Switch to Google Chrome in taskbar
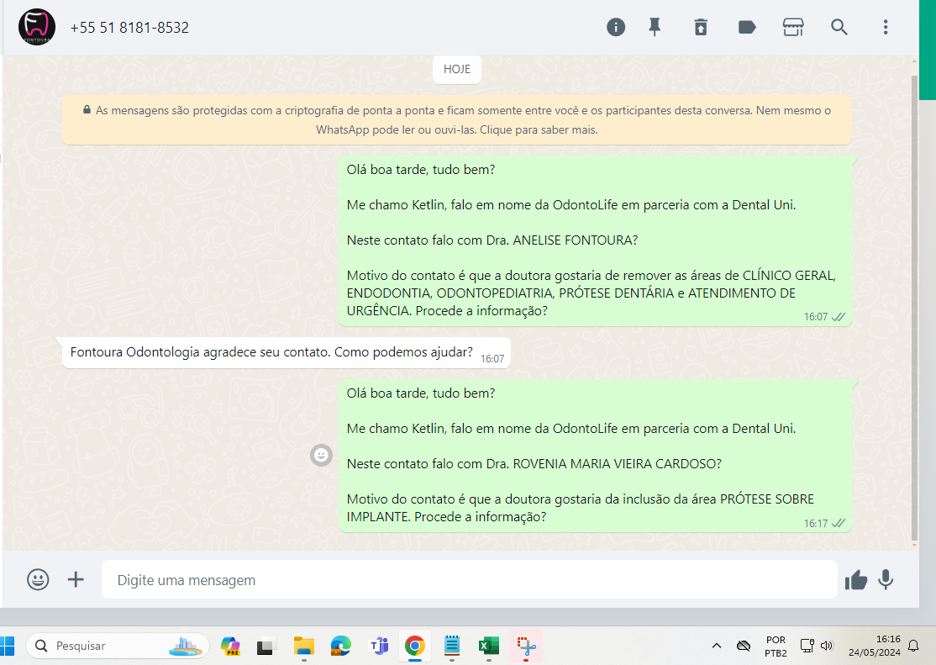The image size is (936, 665). 415,646
